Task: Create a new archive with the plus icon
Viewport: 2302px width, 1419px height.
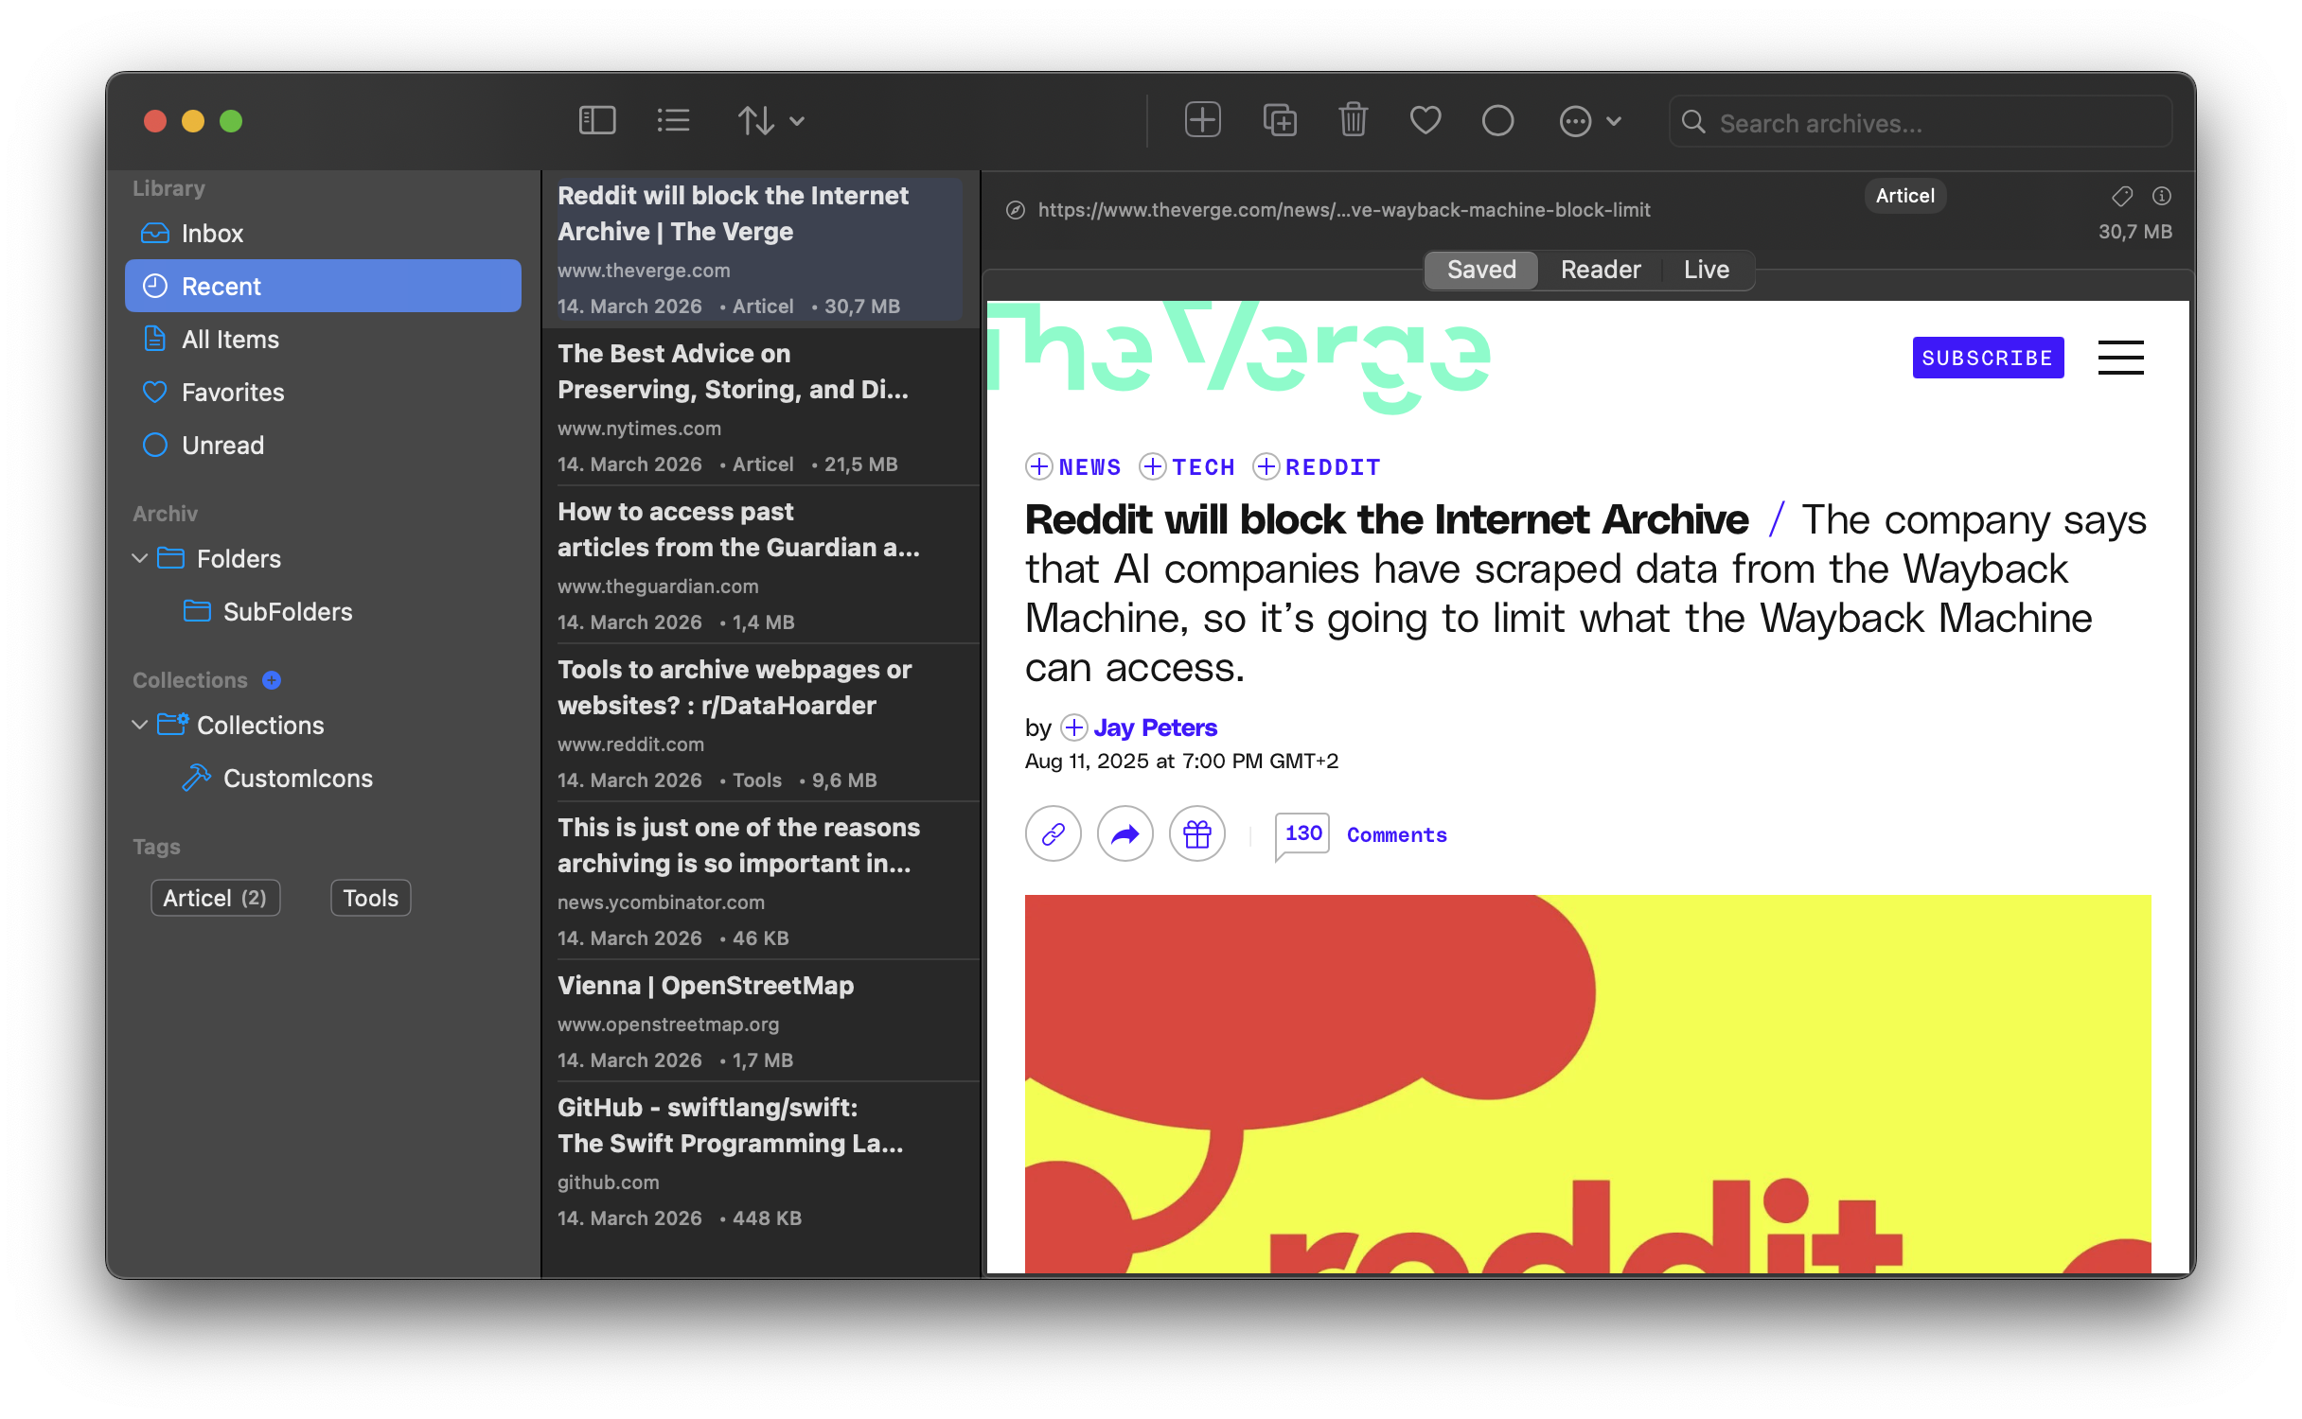Action: tap(1202, 120)
